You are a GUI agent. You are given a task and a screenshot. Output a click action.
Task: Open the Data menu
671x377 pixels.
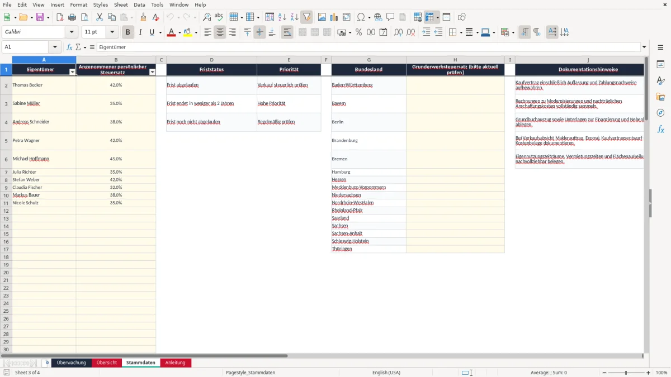point(139,4)
